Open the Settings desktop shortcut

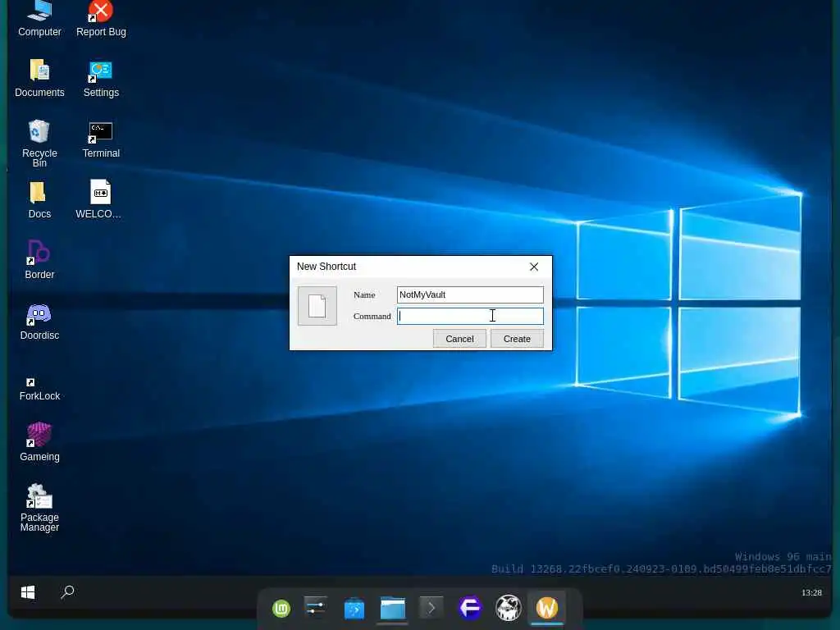101,78
